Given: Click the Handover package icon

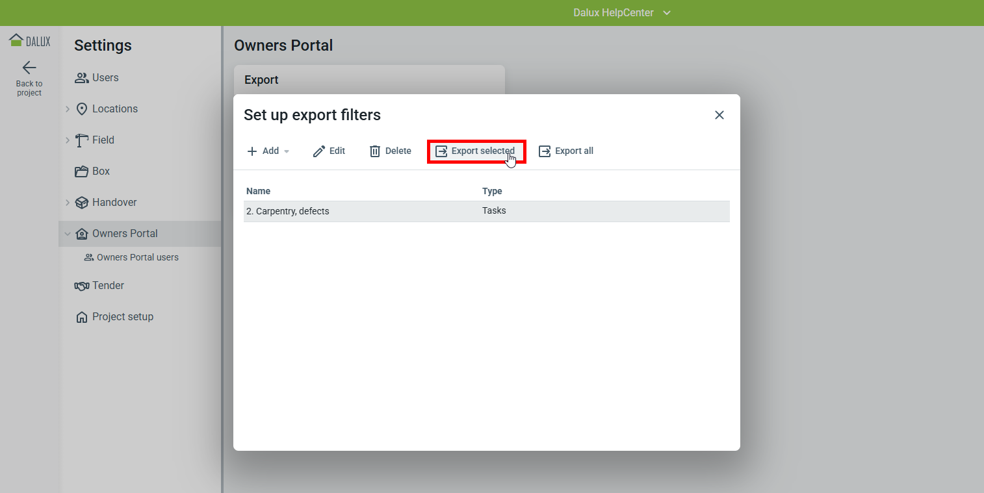Looking at the screenshot, I should [82, 203].
